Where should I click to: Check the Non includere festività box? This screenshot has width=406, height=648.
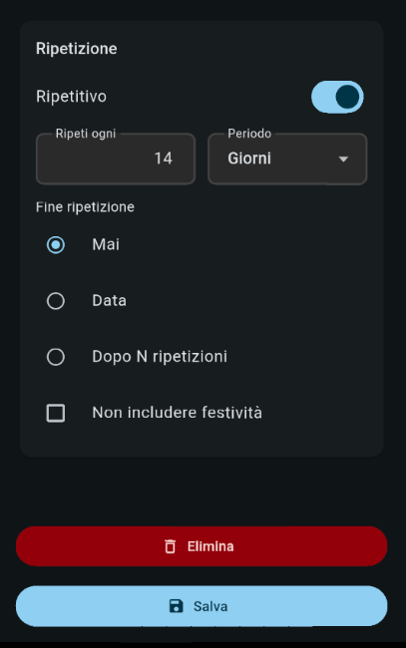tap(56, 413)
